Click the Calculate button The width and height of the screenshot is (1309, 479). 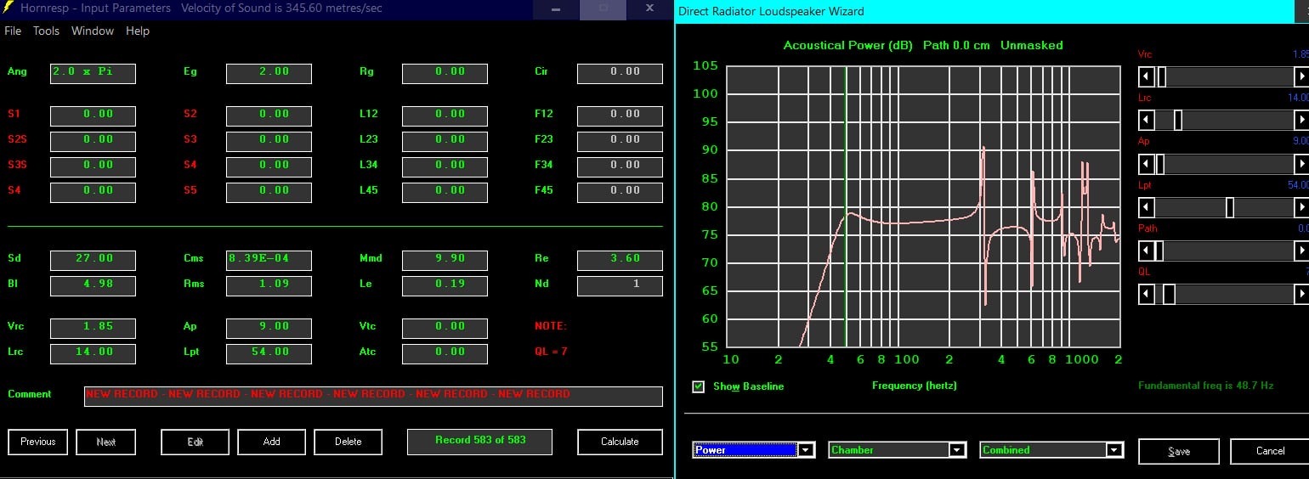point(620,442)
